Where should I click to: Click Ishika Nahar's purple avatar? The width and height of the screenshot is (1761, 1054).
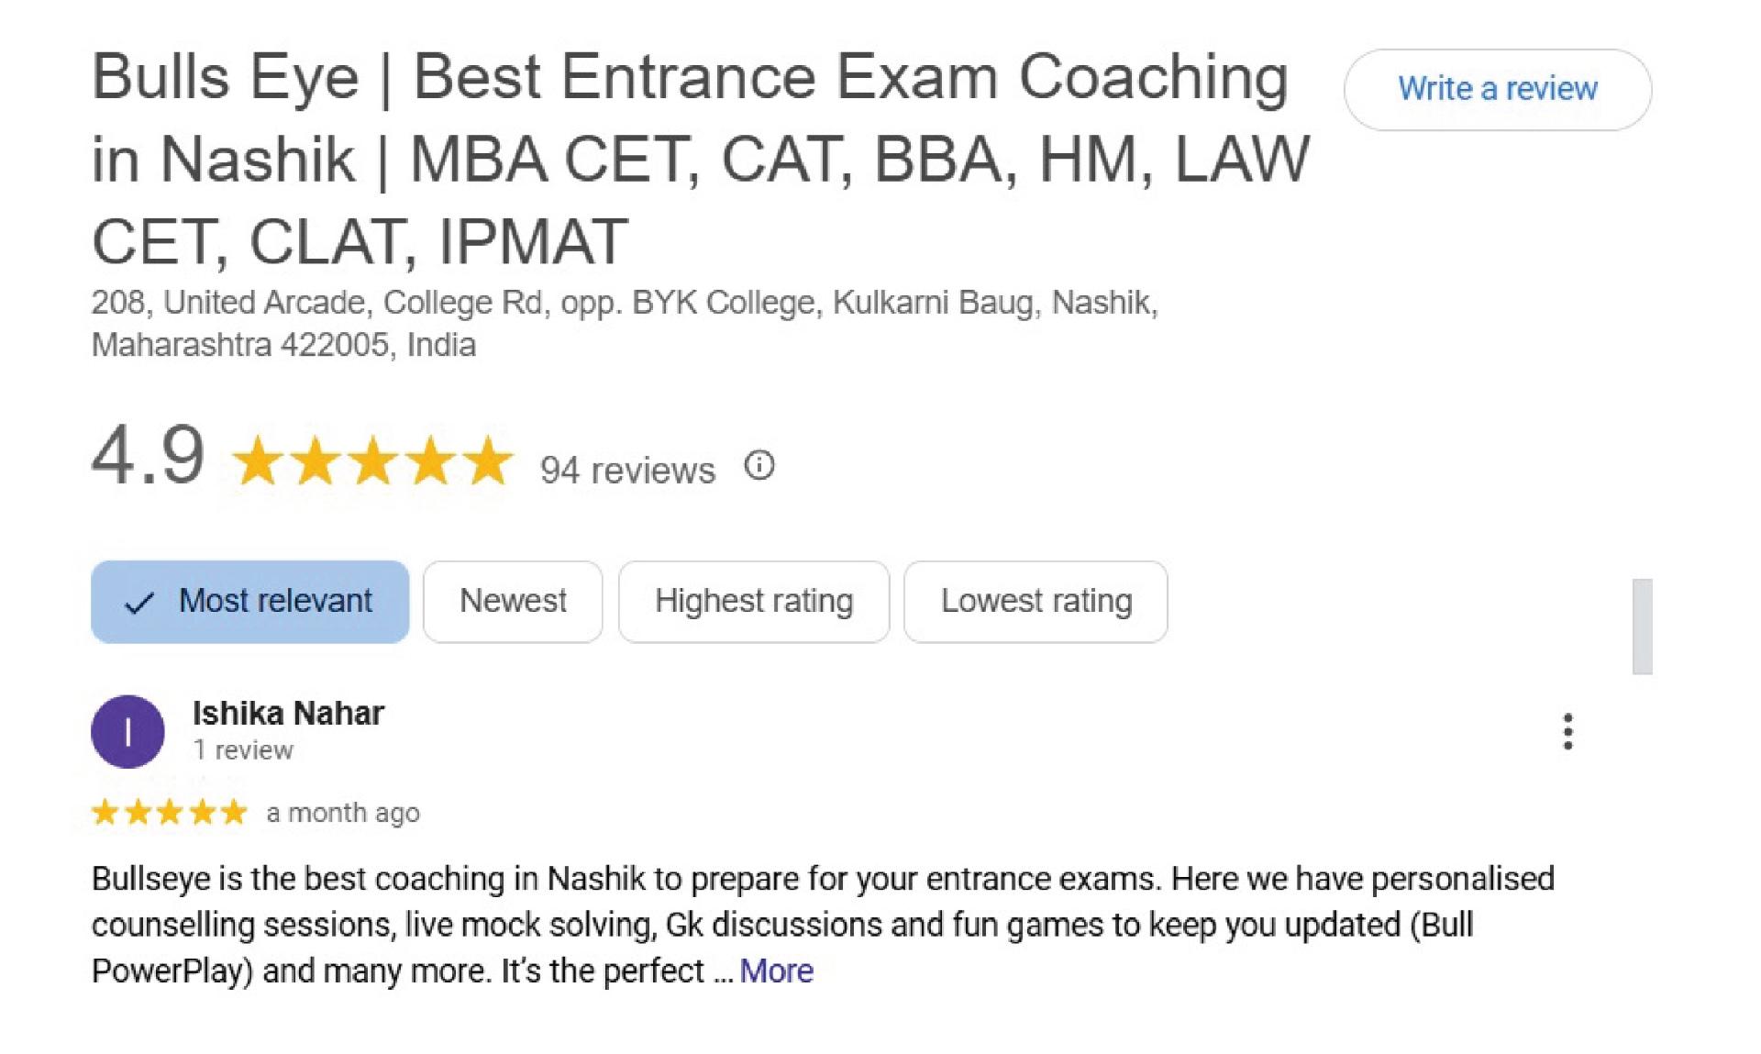coord(127,731)
